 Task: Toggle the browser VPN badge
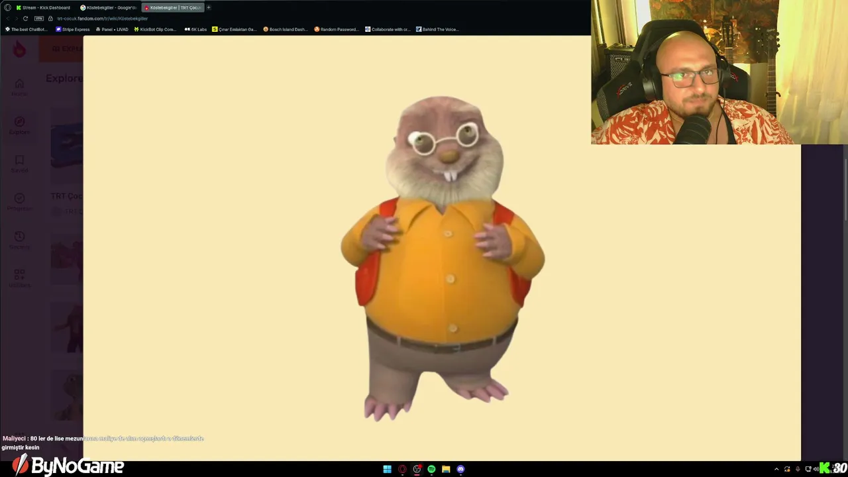[x=38, y=19]
